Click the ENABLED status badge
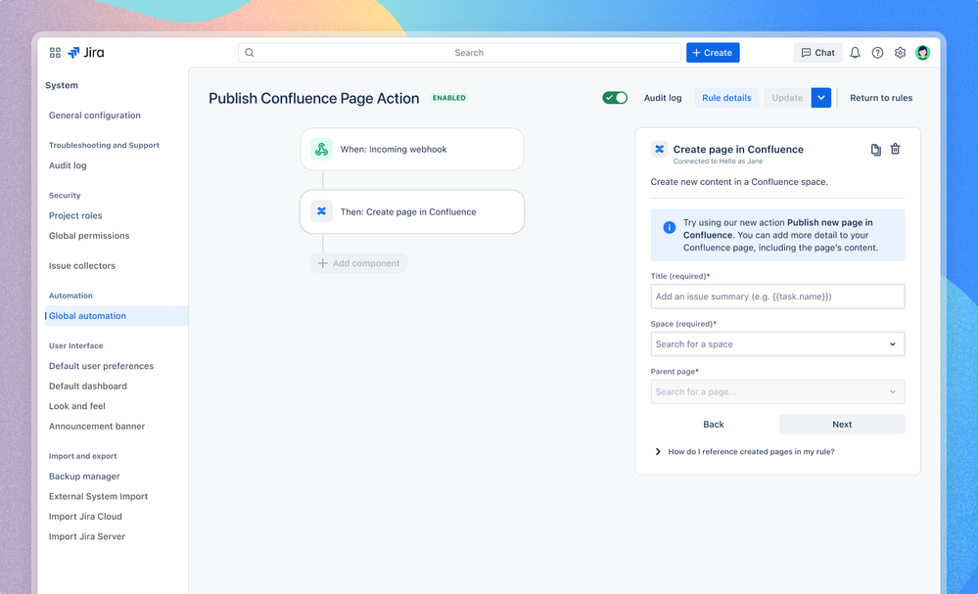The image size is (978, 594). pyautogui.click(x=449, y=98)
